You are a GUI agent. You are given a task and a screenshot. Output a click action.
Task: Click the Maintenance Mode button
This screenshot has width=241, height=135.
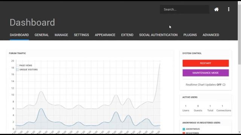click(206, 73)
